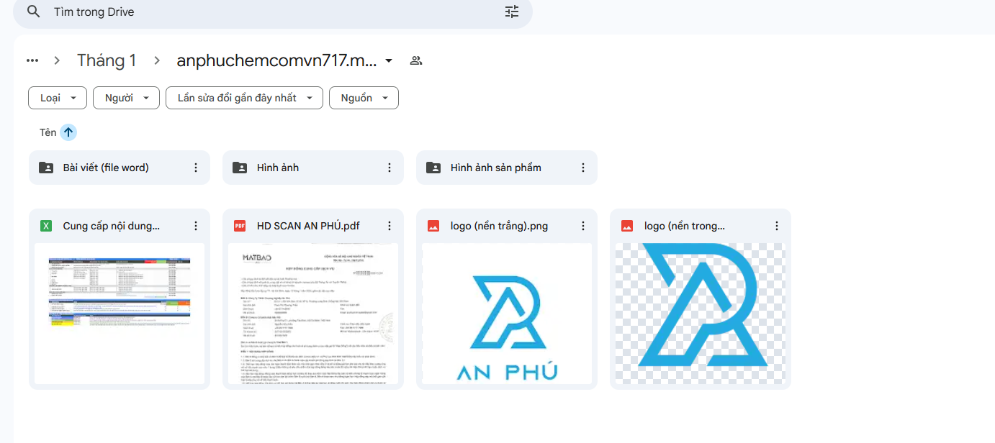Open more actions for HD SCAN AN PHÚ.pdf
Screen dimensions: 995x443
(390, 226)
